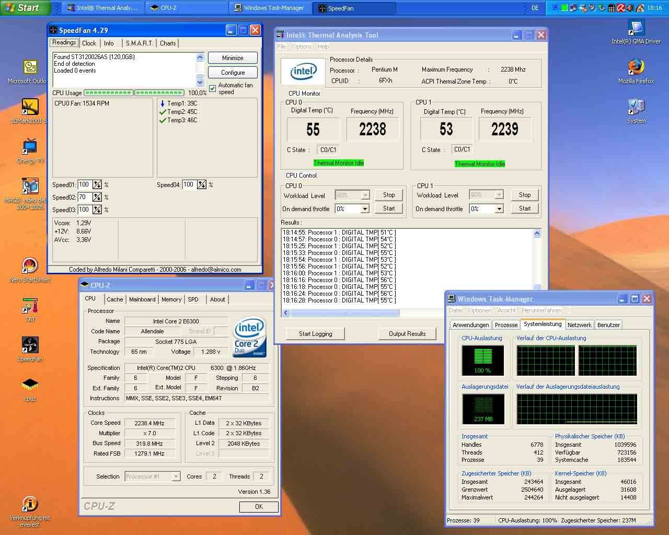669x535 pixels.
Task: Click horizontal scrollbar in Results list
Action: [344, 312]
